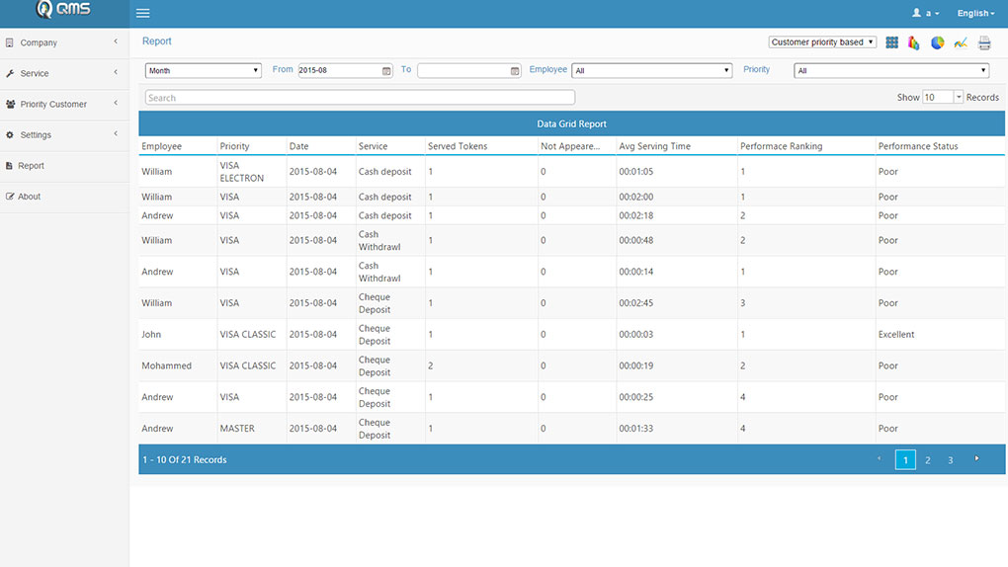1008x567 pixels.
Task: Open Company in sidebar
Action: (64, 42)
